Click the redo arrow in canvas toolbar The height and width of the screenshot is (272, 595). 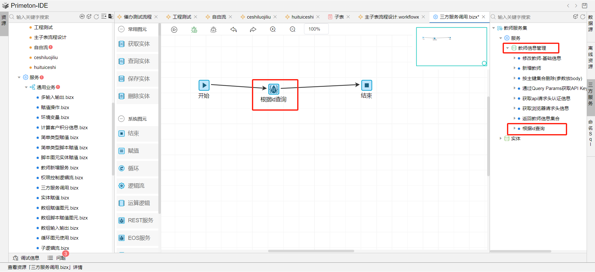pos(253,29)
